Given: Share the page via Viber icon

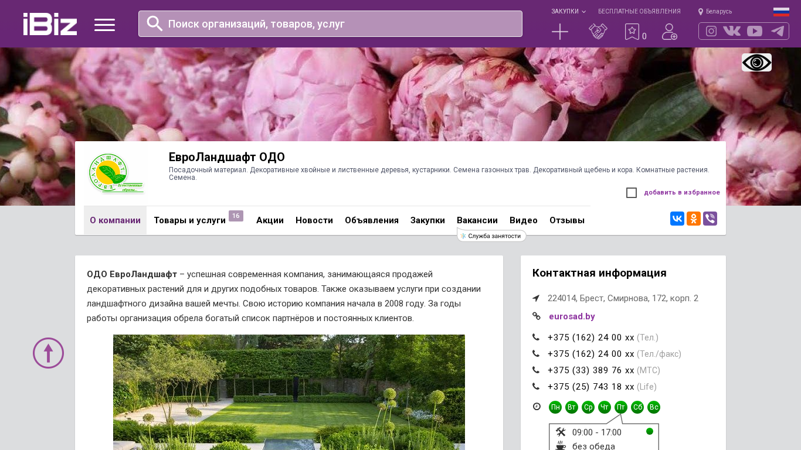Looking at the screenshot, I should 710,219.
